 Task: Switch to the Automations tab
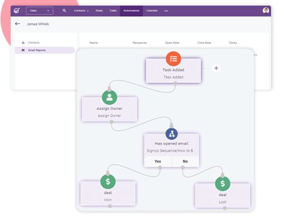131,11
